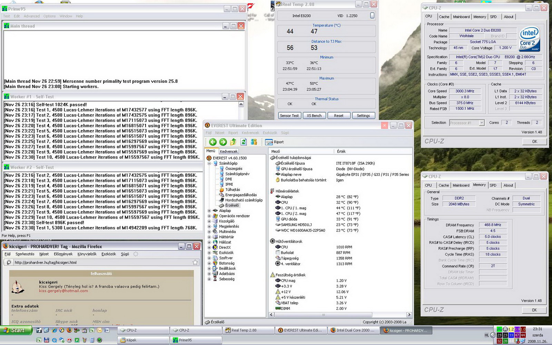
Task: Switch to Intel Dual Core taskbar button
Action: (x=353, y=330)
